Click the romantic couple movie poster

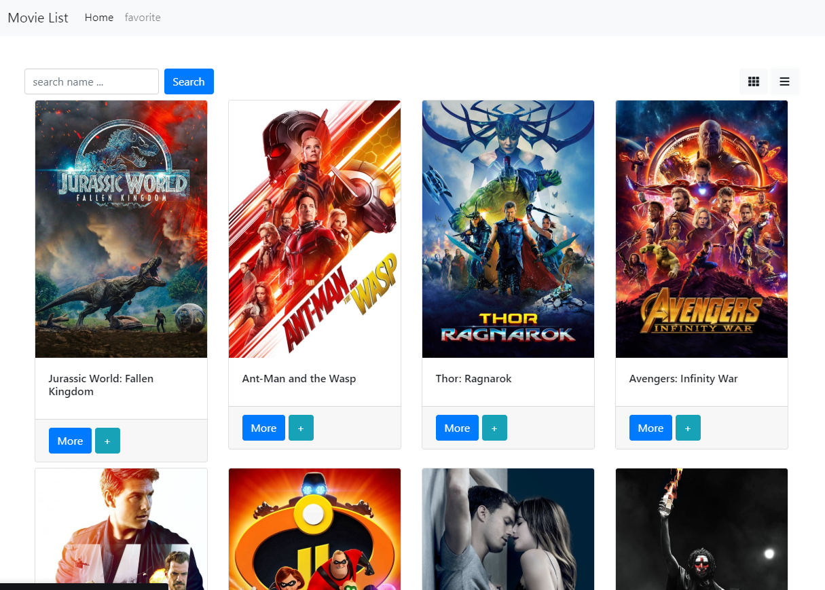[x=508, y=529]
